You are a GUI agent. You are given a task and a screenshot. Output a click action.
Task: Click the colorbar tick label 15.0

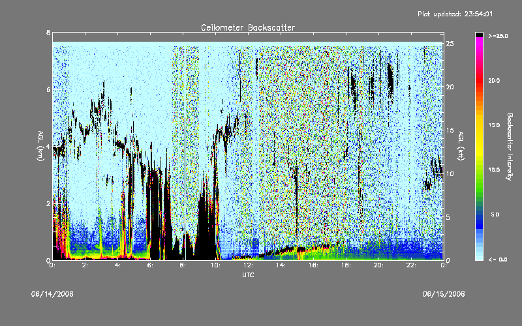click(494, 125)
